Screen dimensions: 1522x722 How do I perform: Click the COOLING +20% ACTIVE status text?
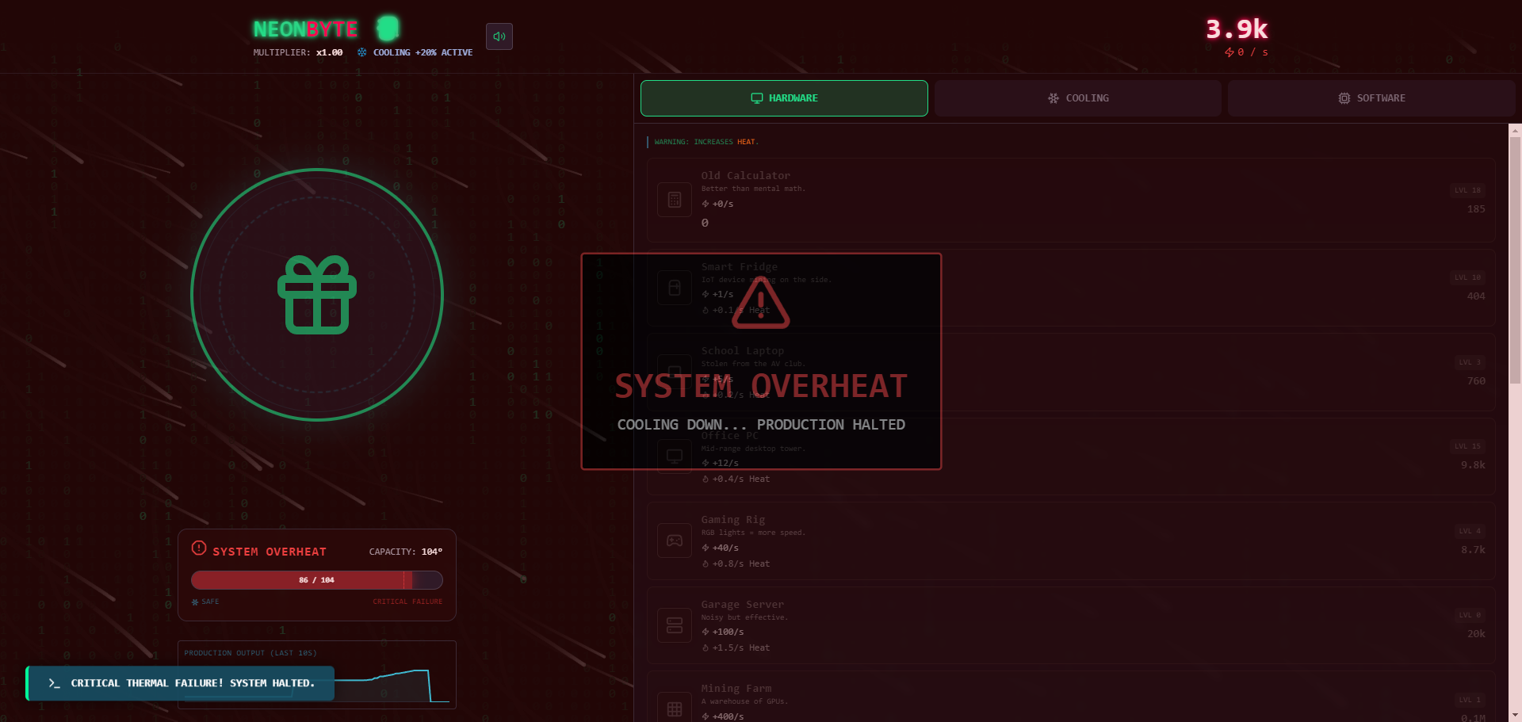pos(423,52)
